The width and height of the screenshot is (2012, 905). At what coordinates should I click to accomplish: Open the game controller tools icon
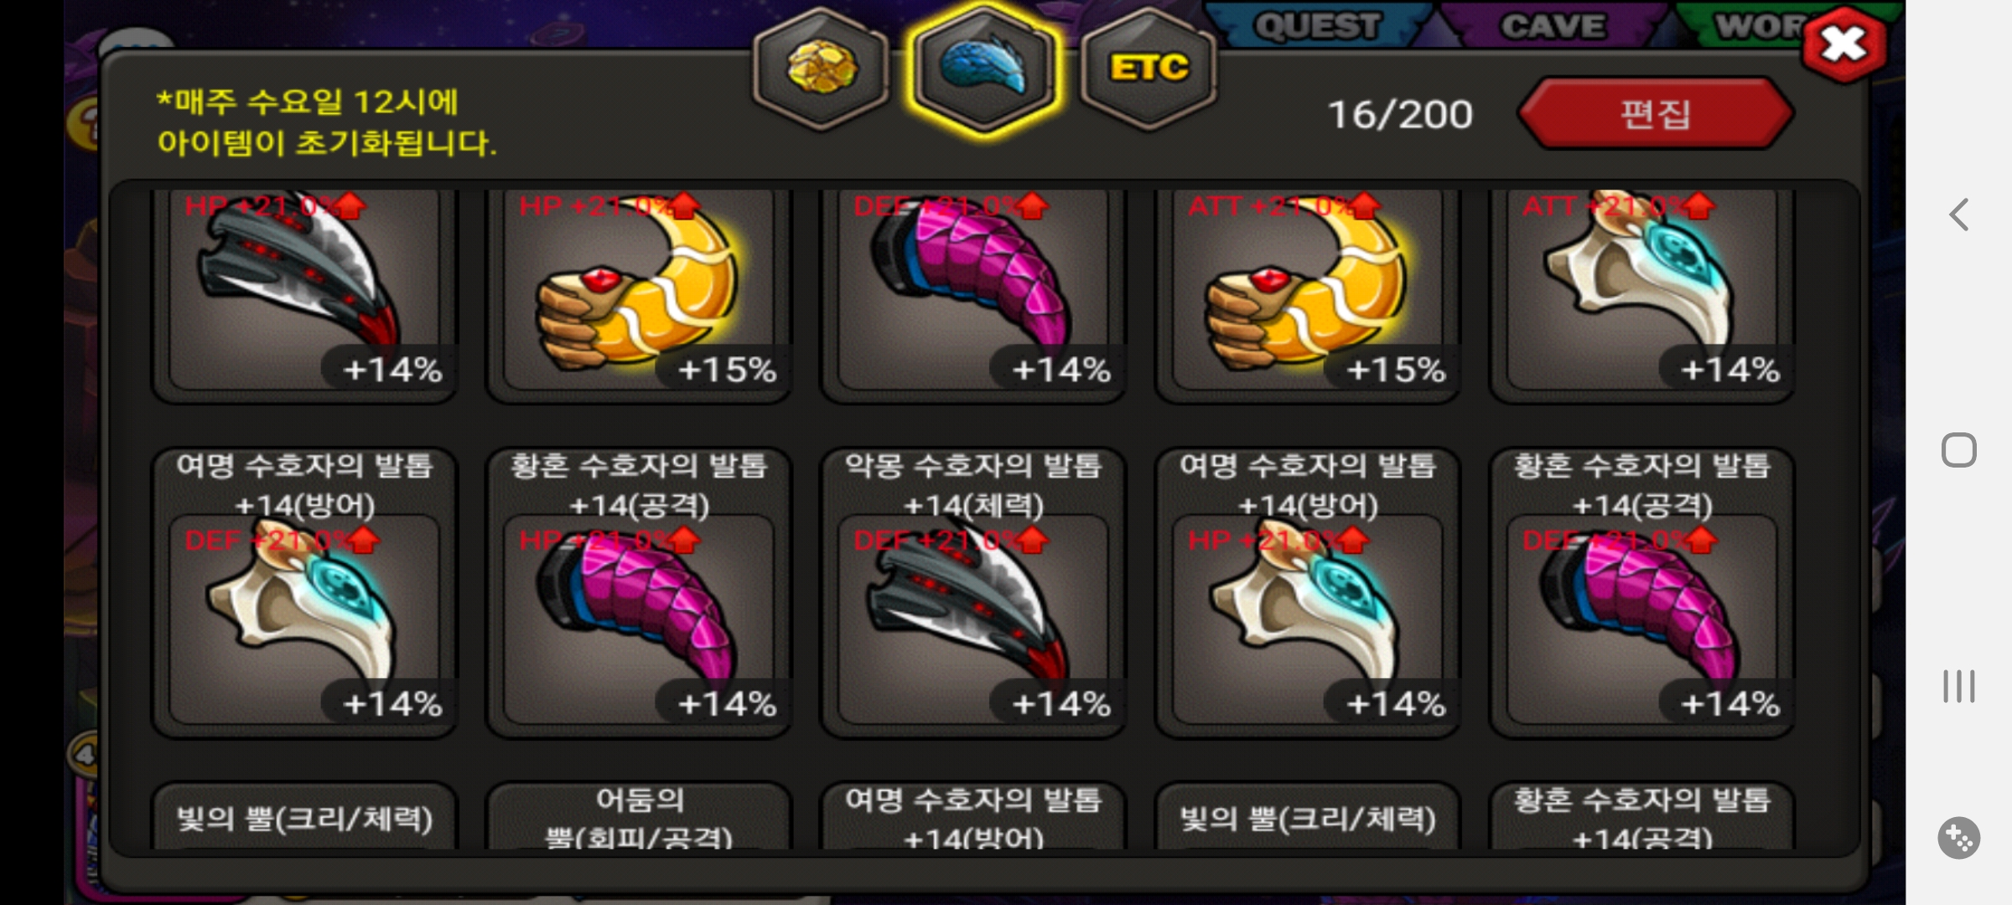1958,837
